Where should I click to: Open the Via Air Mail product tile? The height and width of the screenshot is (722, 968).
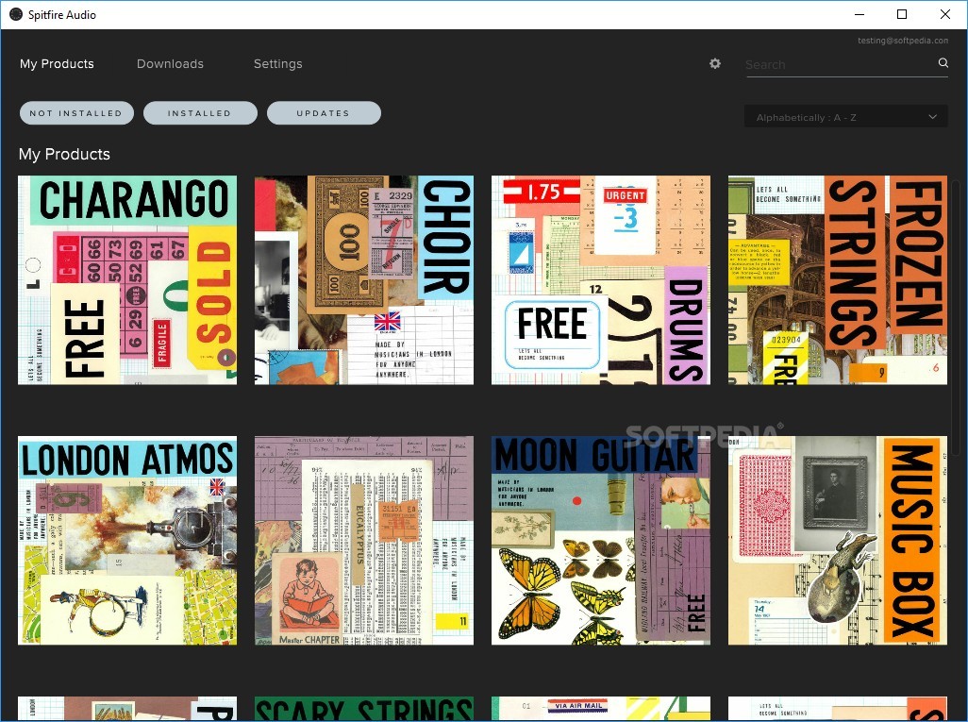click(601, 709)
